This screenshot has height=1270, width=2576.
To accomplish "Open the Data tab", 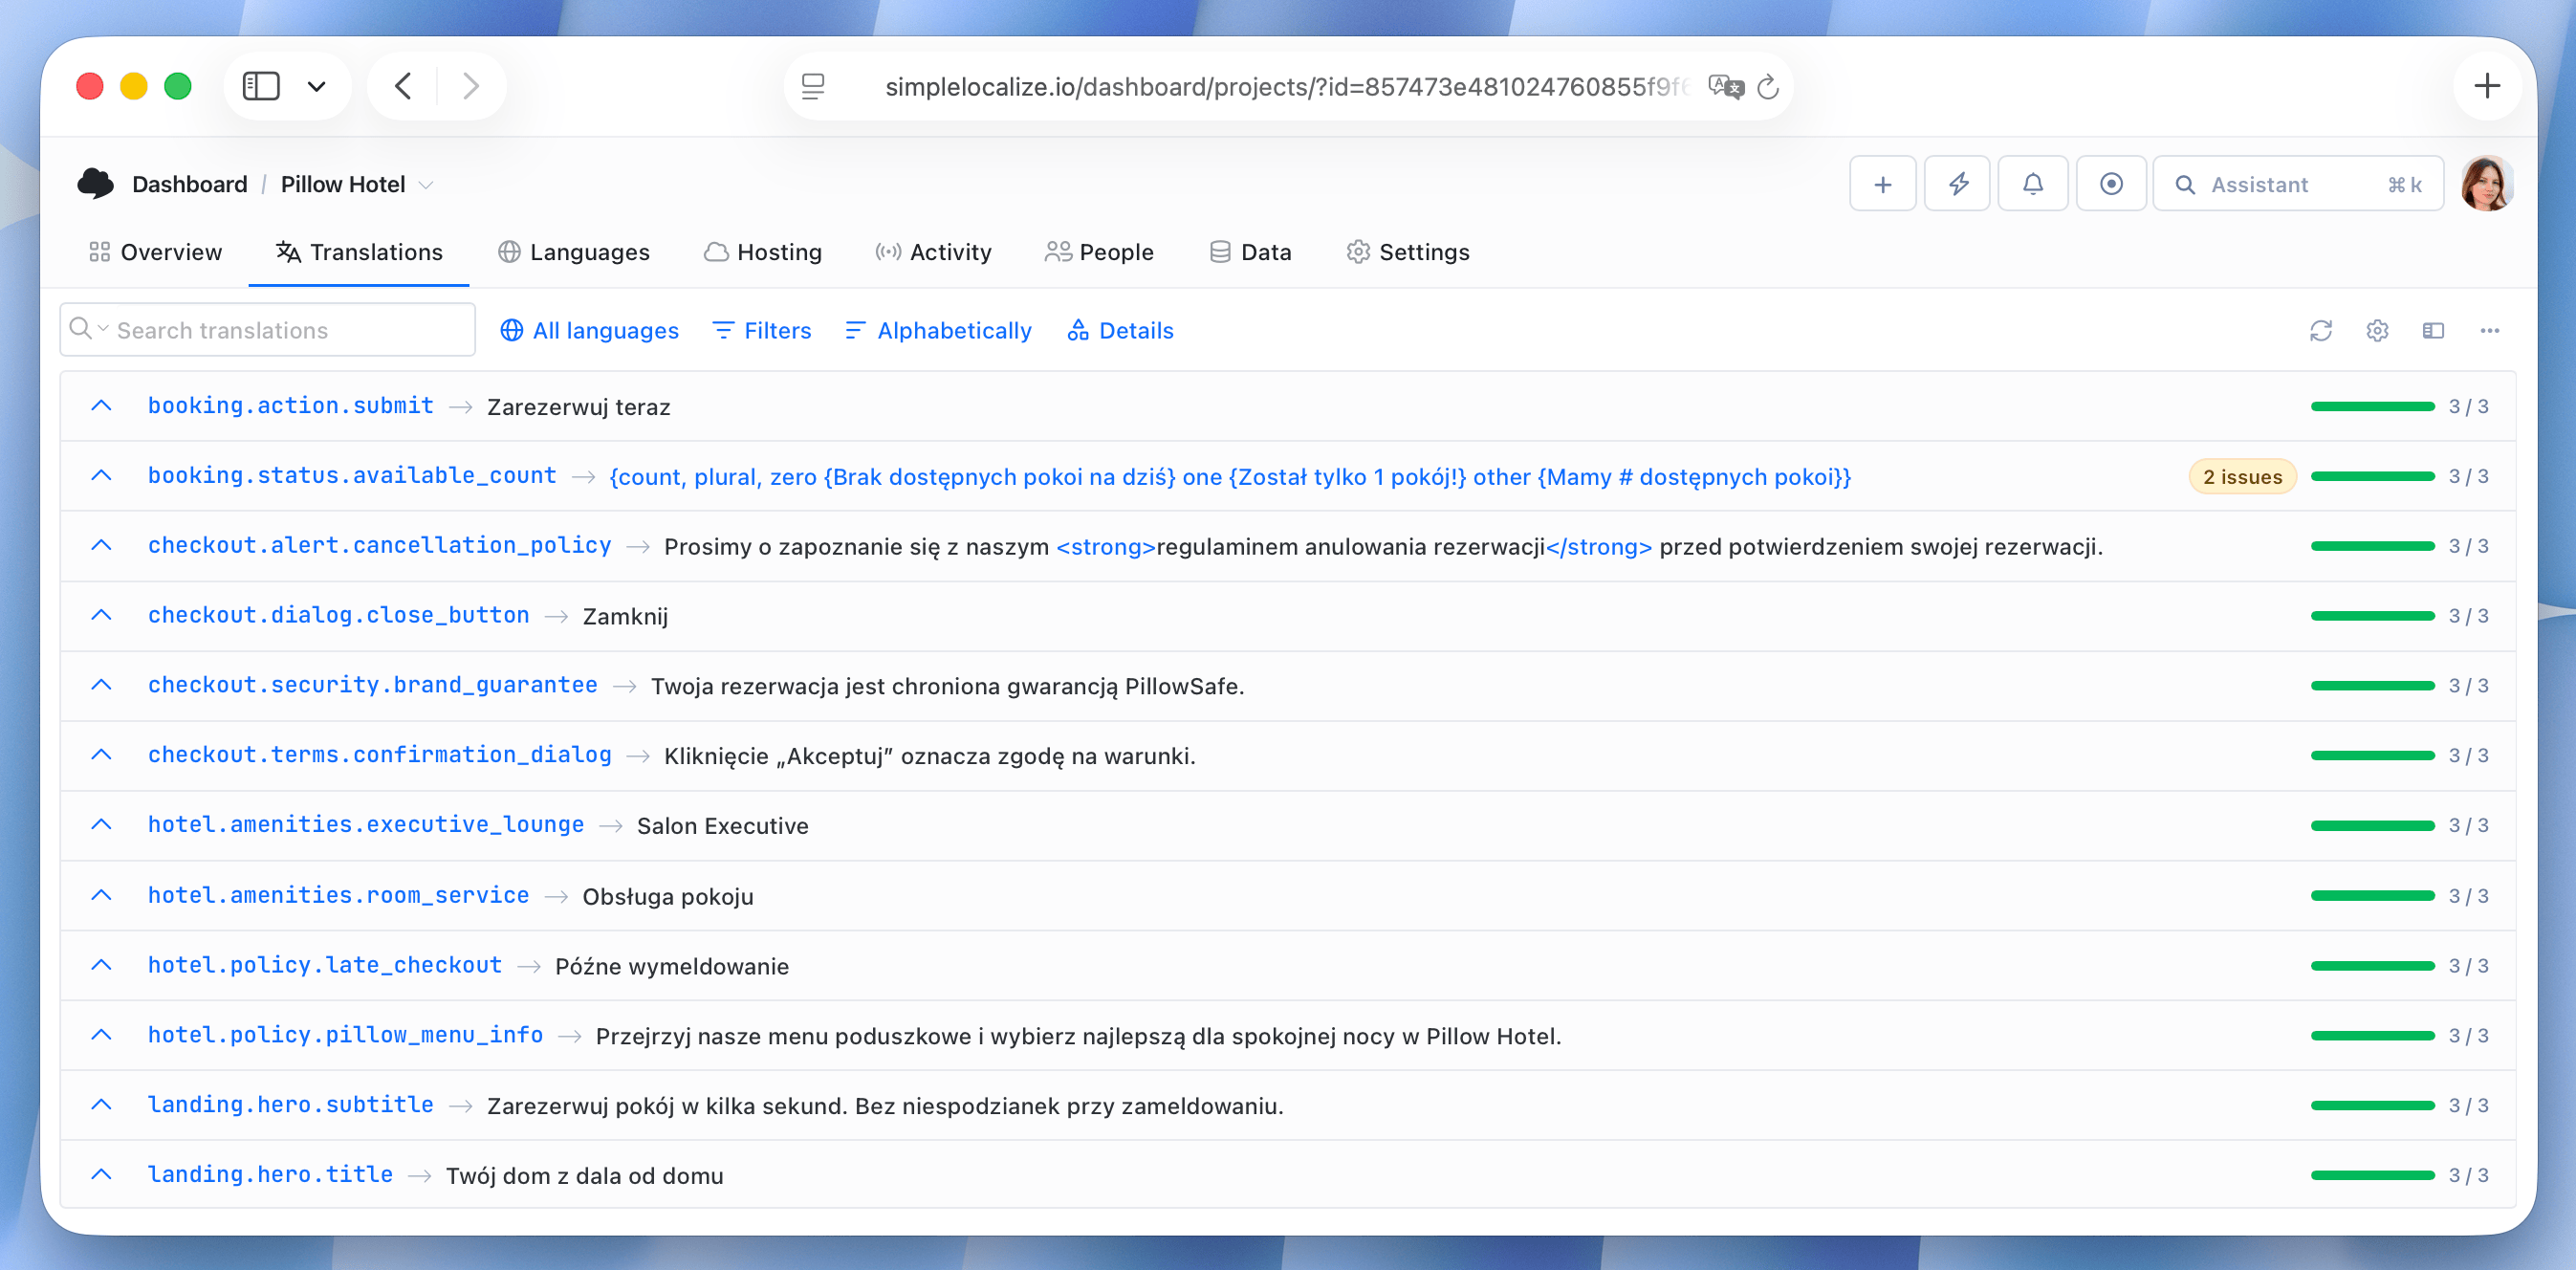I will pyautogui.click(x=1250, y=252).
